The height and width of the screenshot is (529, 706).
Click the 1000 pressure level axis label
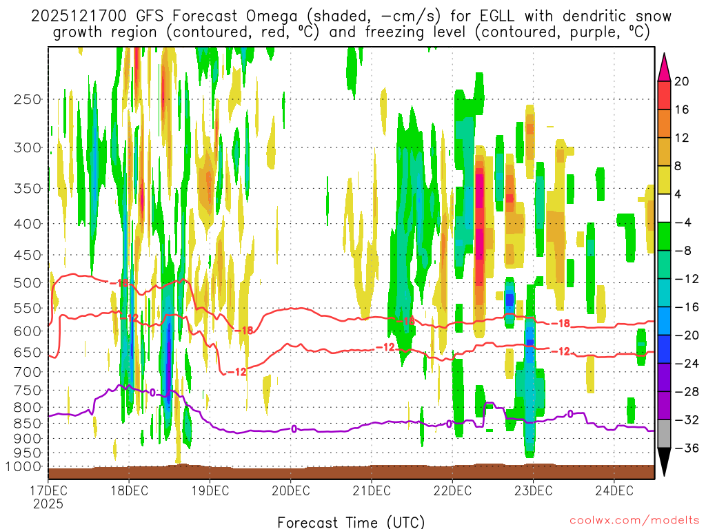[25, 467]
